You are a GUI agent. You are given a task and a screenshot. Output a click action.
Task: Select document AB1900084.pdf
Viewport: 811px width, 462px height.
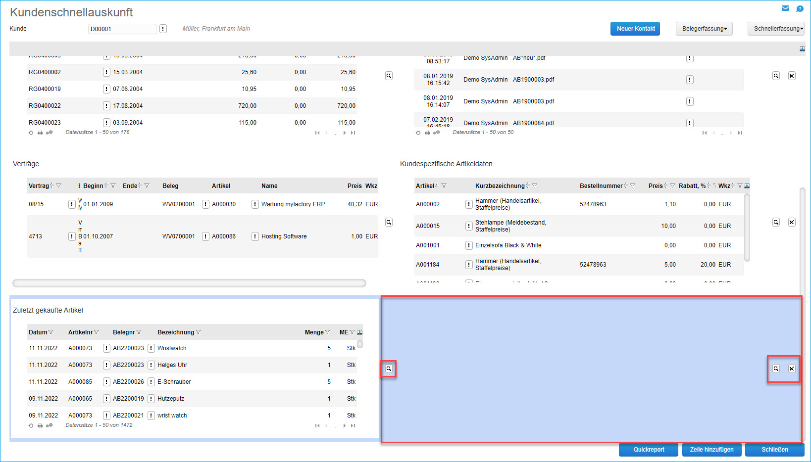coord(533,123)
